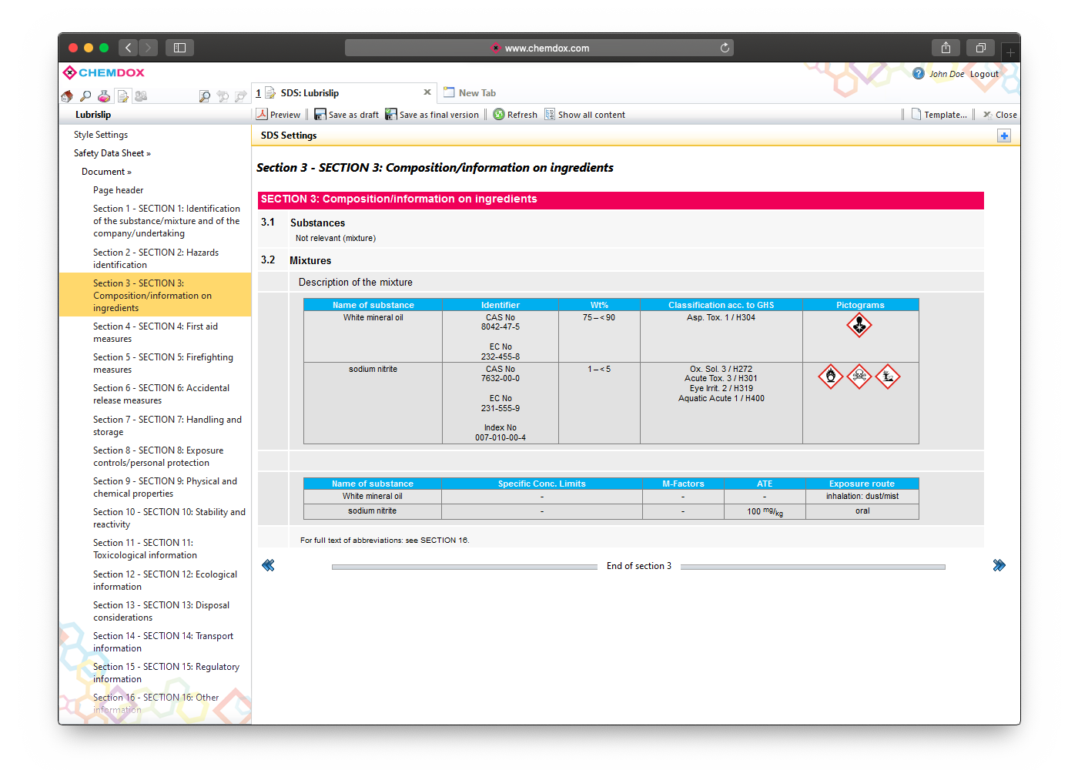Click the help question mark icon
This screenshot has height=770, width=1078.
point(918,74)
